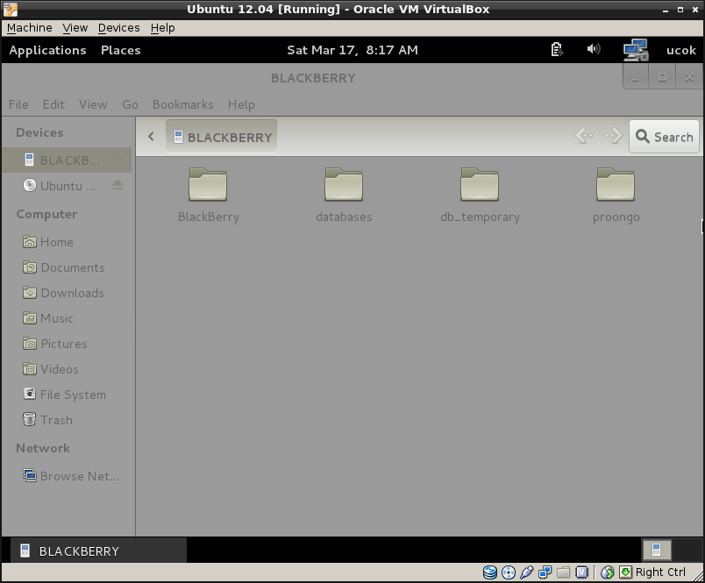This screenshot has width=705, height=583.
Task: Open File System in sidebar
Action: 67,395
